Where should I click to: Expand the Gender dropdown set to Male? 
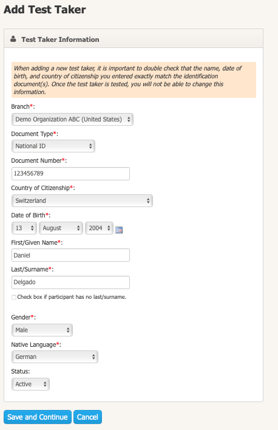[x=42, y=330]
